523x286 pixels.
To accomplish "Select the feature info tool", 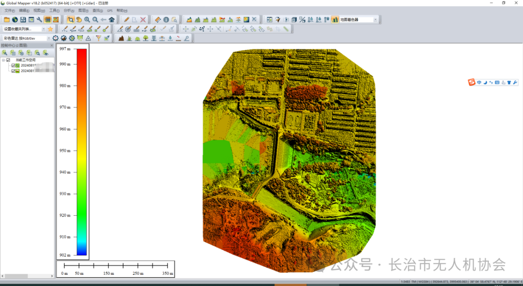I will pos(166,20).
